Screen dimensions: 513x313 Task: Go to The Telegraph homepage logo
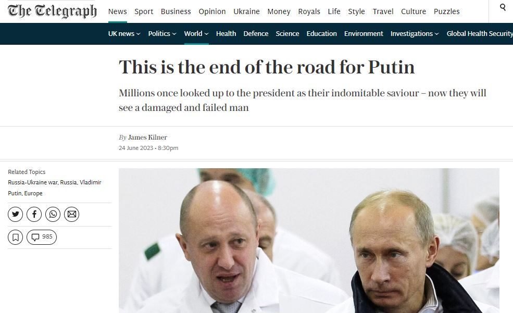point(53,11)
